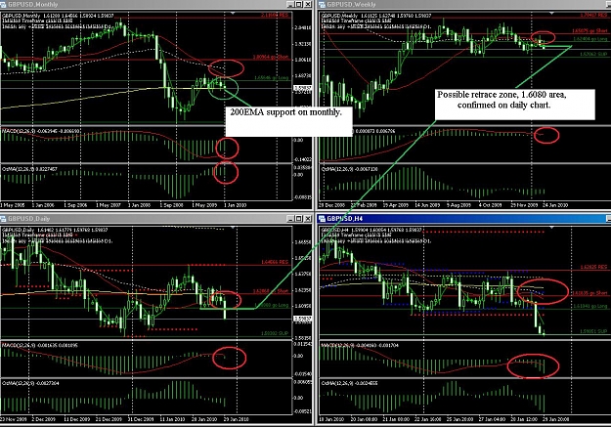
Task: Activate the GBPUSD,Daily window title bar
Action: click(x=155, y=219)
